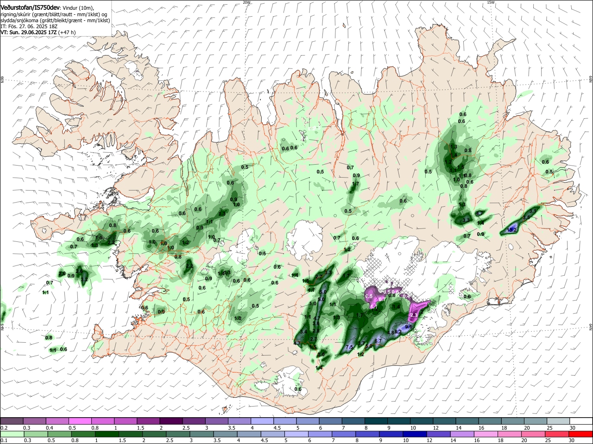The image size is (593, 444).
Task: Select the dusky purple 0.2 swatch in the upper legend row
Action: tap(12, 421)
